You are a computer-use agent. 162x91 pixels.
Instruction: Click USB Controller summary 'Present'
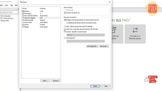42,20
